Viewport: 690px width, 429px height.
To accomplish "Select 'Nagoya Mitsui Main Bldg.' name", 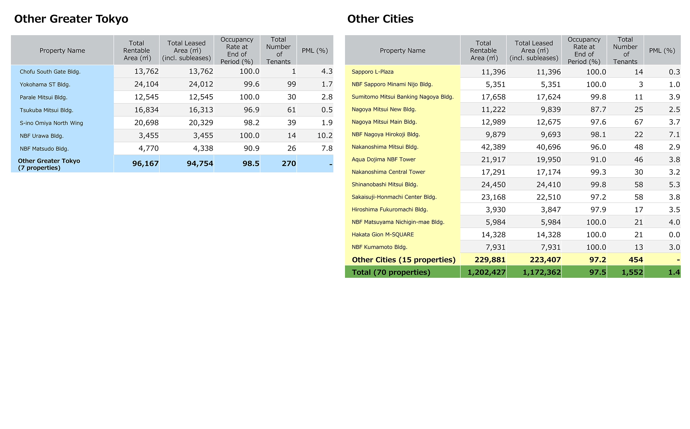I will point(384,122).
